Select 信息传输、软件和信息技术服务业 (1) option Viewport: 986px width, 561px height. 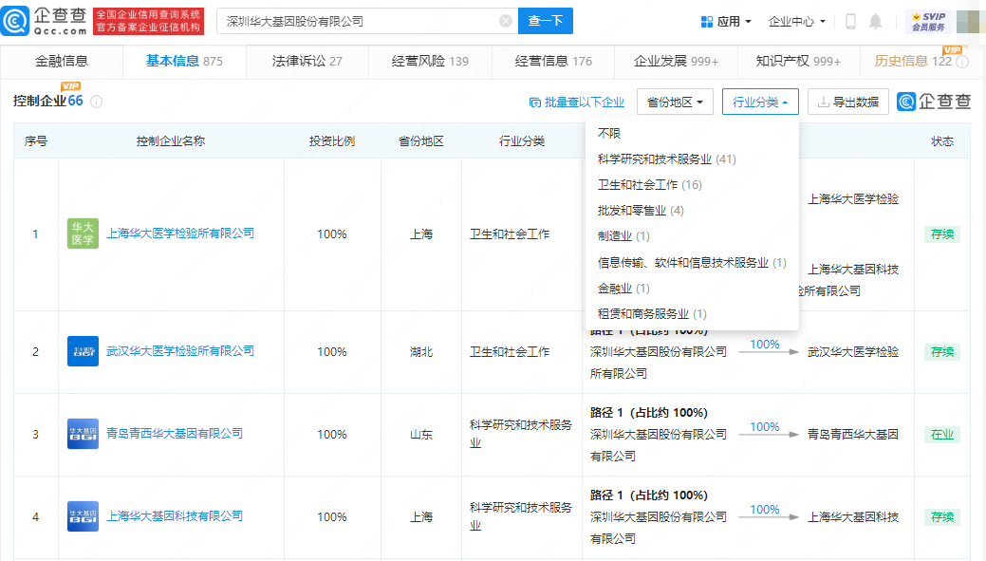point(692,263)
